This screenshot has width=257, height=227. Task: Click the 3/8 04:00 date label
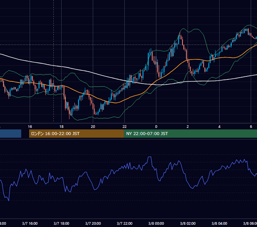pyautogui.click(x=219, y=223)
